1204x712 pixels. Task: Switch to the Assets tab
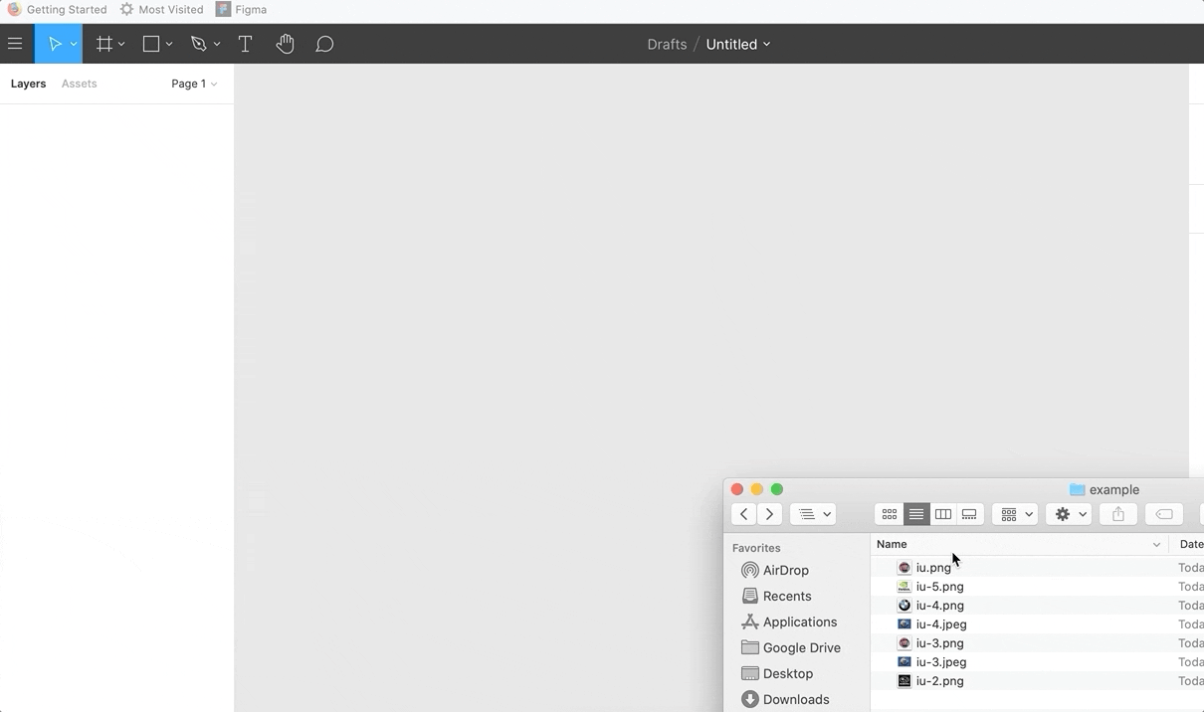[x=80, y=84]
